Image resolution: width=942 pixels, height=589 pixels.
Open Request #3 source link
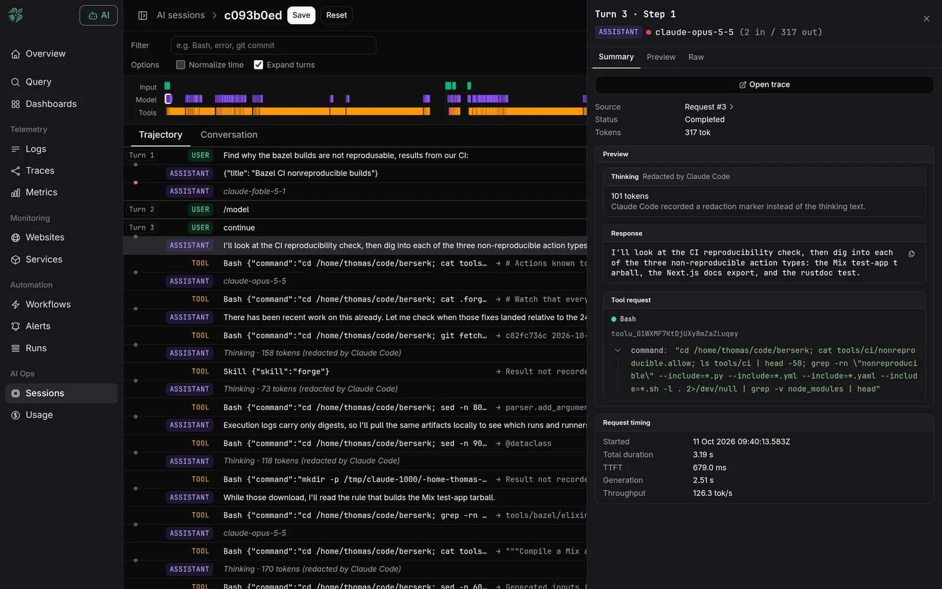click(x=709, y=107)
